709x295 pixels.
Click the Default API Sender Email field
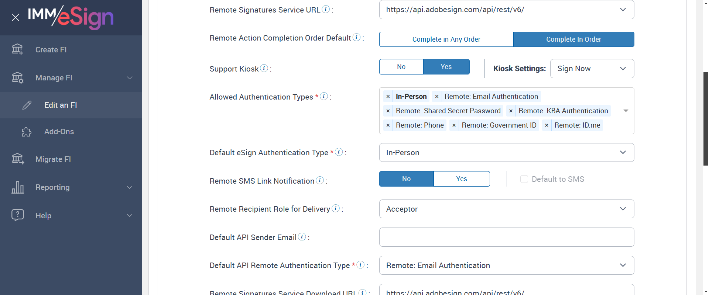tap(506, 237)
